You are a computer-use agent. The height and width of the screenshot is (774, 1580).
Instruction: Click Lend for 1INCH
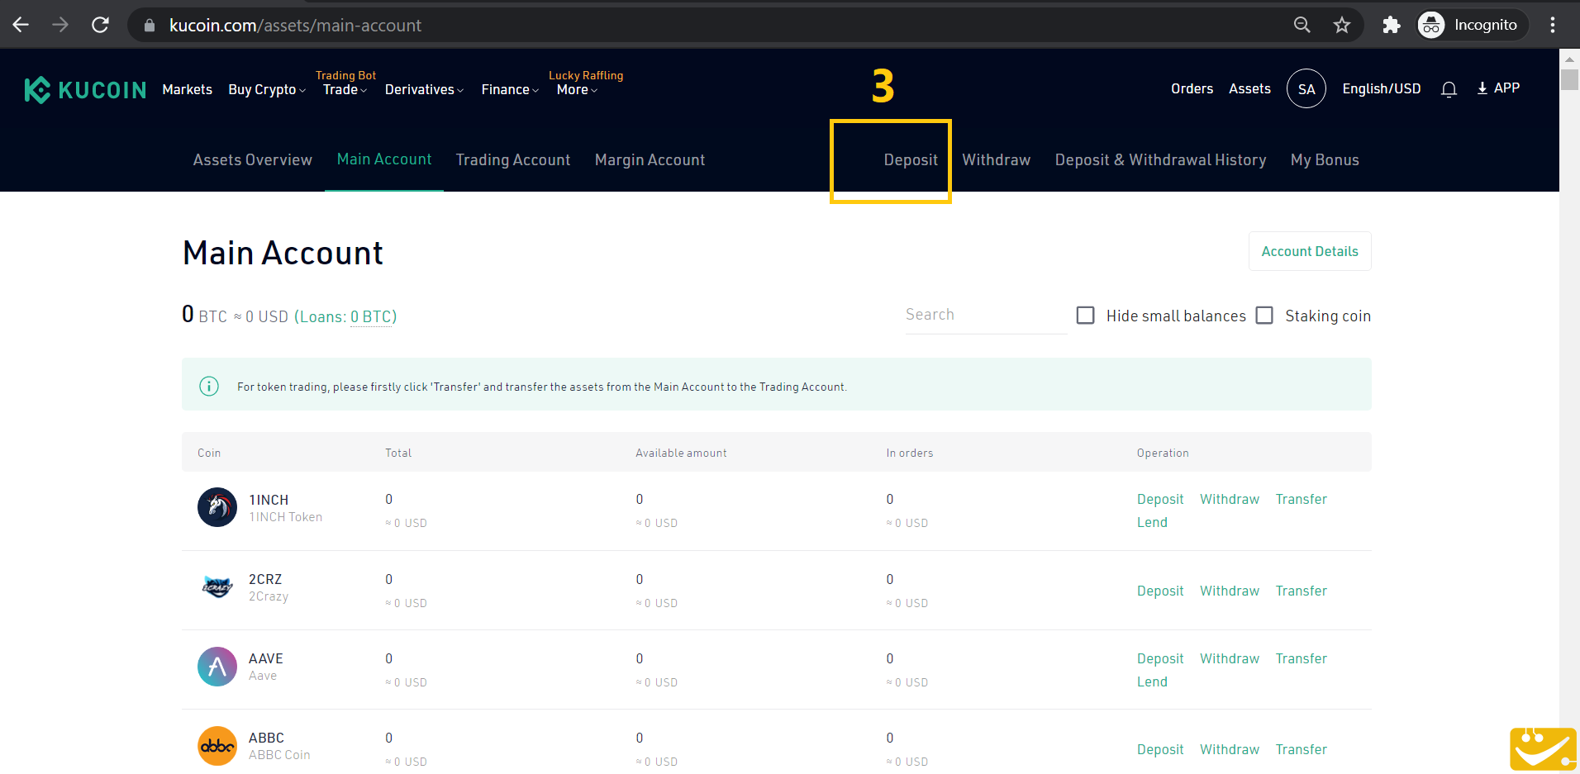pos(1152,522)
